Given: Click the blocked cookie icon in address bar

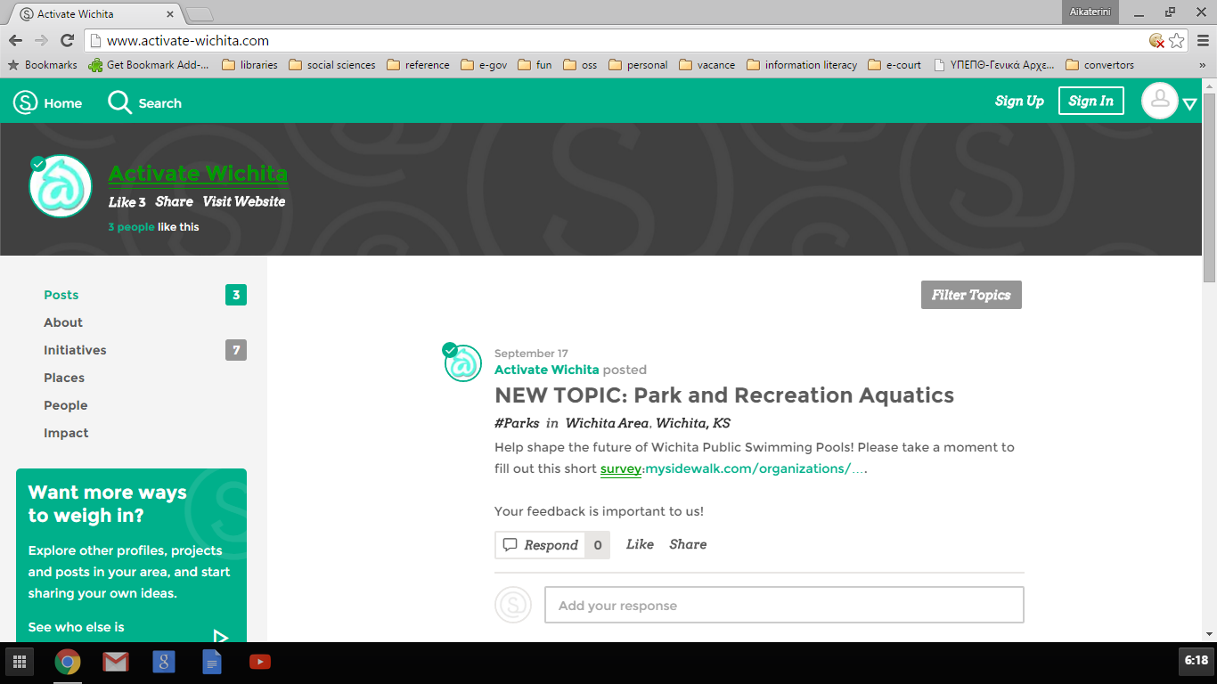Looking at the screenshot, I should tap(1156, 40).
